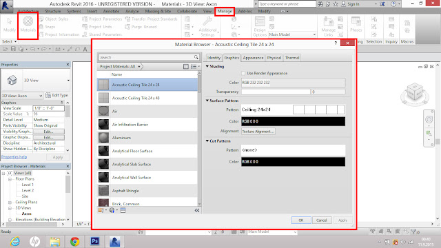Open Project Parameters
441x248 pixels.
pos(102,19)
